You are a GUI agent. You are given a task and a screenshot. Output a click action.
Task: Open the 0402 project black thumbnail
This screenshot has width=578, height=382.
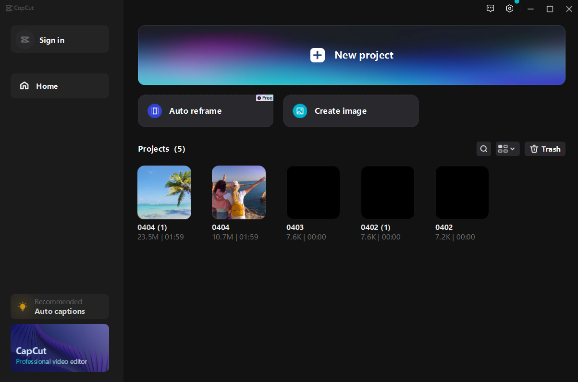(462, 192)
